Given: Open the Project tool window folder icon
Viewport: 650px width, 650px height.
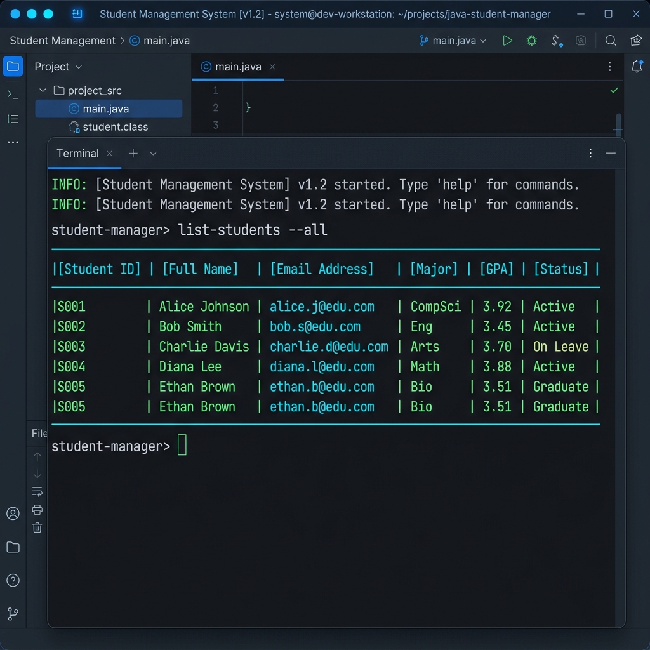Looking at the screenshot, I should click(13, 66).
